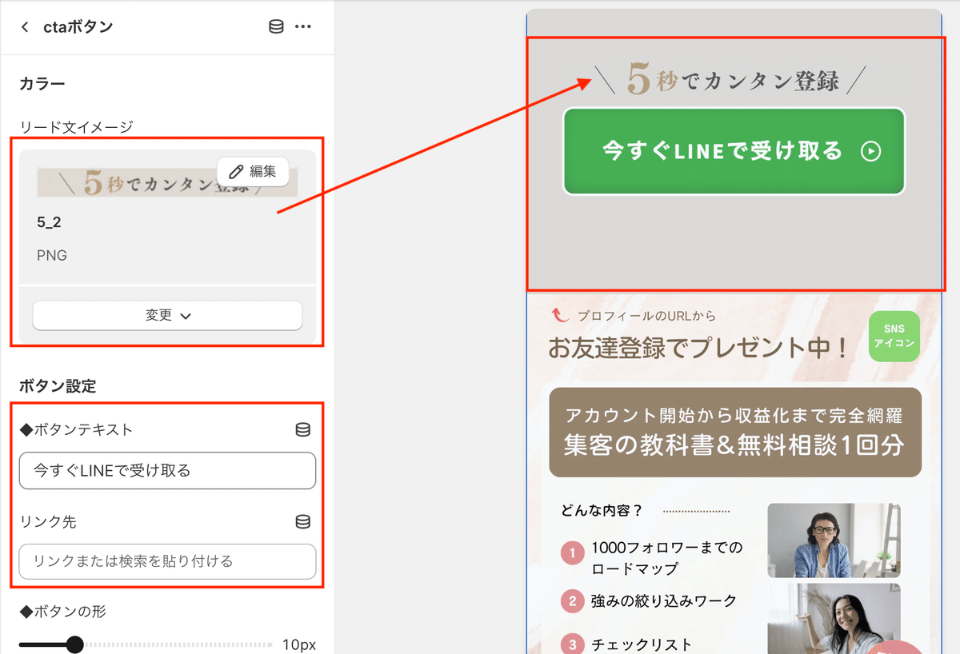
Task: Select the チェックリスト text
Action: tap(642, 644)
